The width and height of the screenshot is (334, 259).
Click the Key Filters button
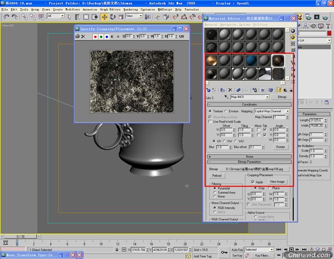tap(262, 255)
